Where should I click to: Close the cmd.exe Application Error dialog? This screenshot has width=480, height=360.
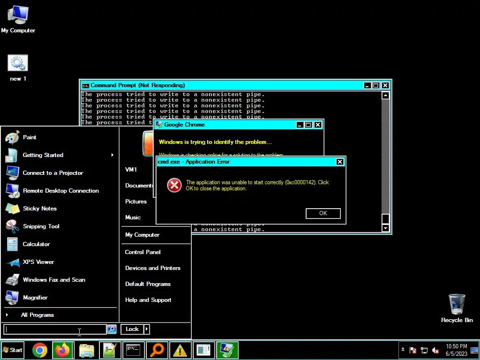point(340,162)
